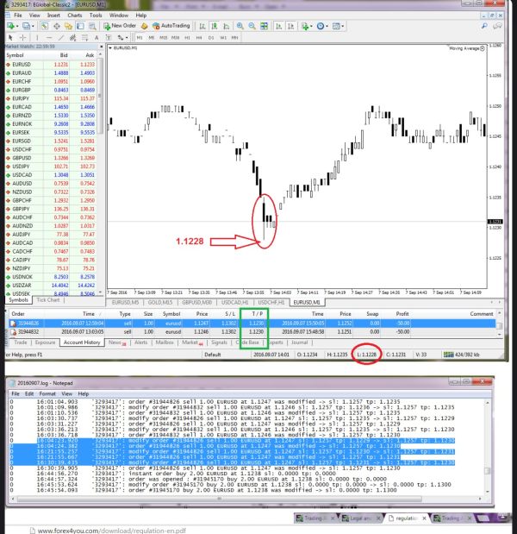Click the zoom out magnifier icon
517x534 pixels.
pyautogui.click(x=252, y=26)
